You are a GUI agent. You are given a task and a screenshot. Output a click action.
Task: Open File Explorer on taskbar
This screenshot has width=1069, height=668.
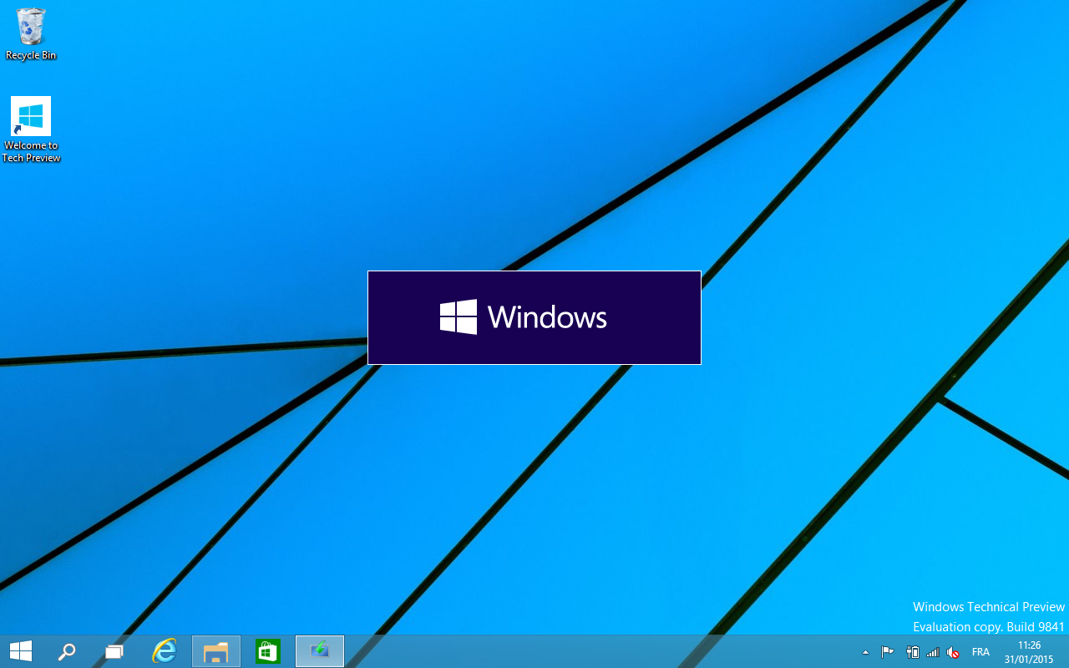(216, 651)
